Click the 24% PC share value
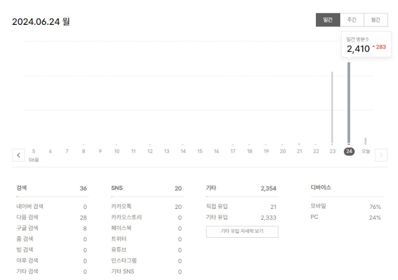The height and width of the screenshot is (280, 398). [x=375, y=218]
